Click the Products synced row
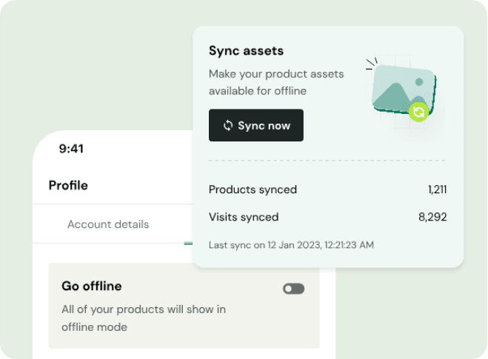Viewport: 488px width, 359px height. tap(328, 189)
